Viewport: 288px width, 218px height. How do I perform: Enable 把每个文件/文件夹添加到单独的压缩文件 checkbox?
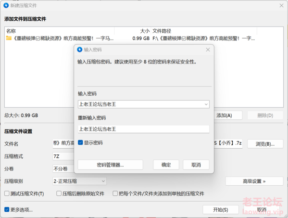[x=115, y=193]
